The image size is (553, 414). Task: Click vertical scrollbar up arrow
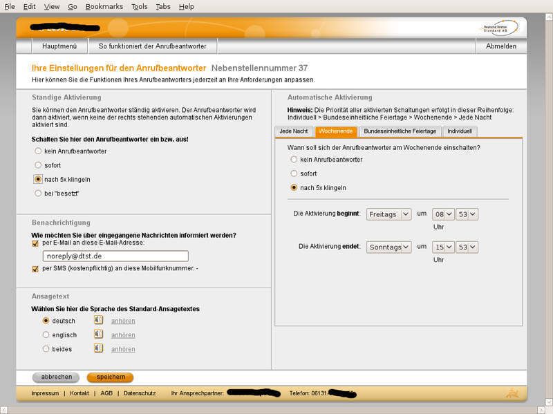[549, 17]
